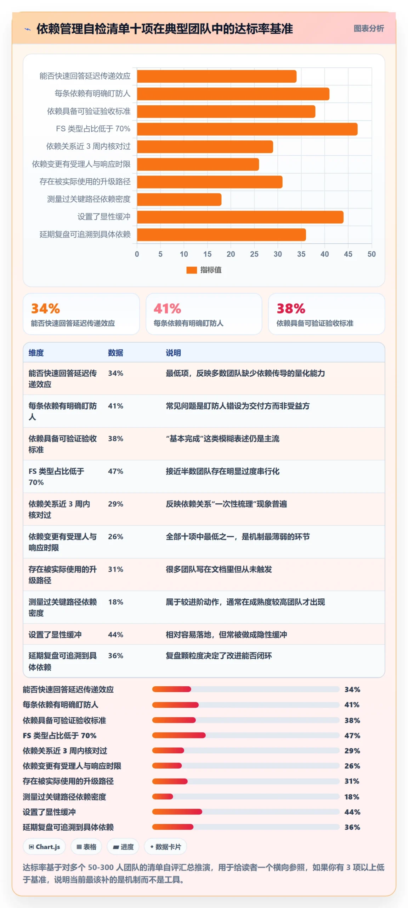Image resolution: width=408 pixels, height=908 pixels.
Task: Click progress bar for FS 类型占比低于 70%
Action: [x=246, y=735]
